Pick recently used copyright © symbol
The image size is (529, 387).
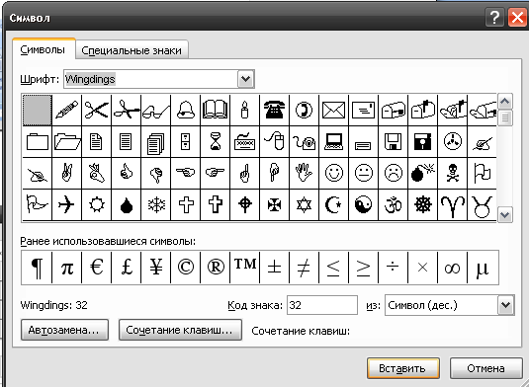(186, 268)
